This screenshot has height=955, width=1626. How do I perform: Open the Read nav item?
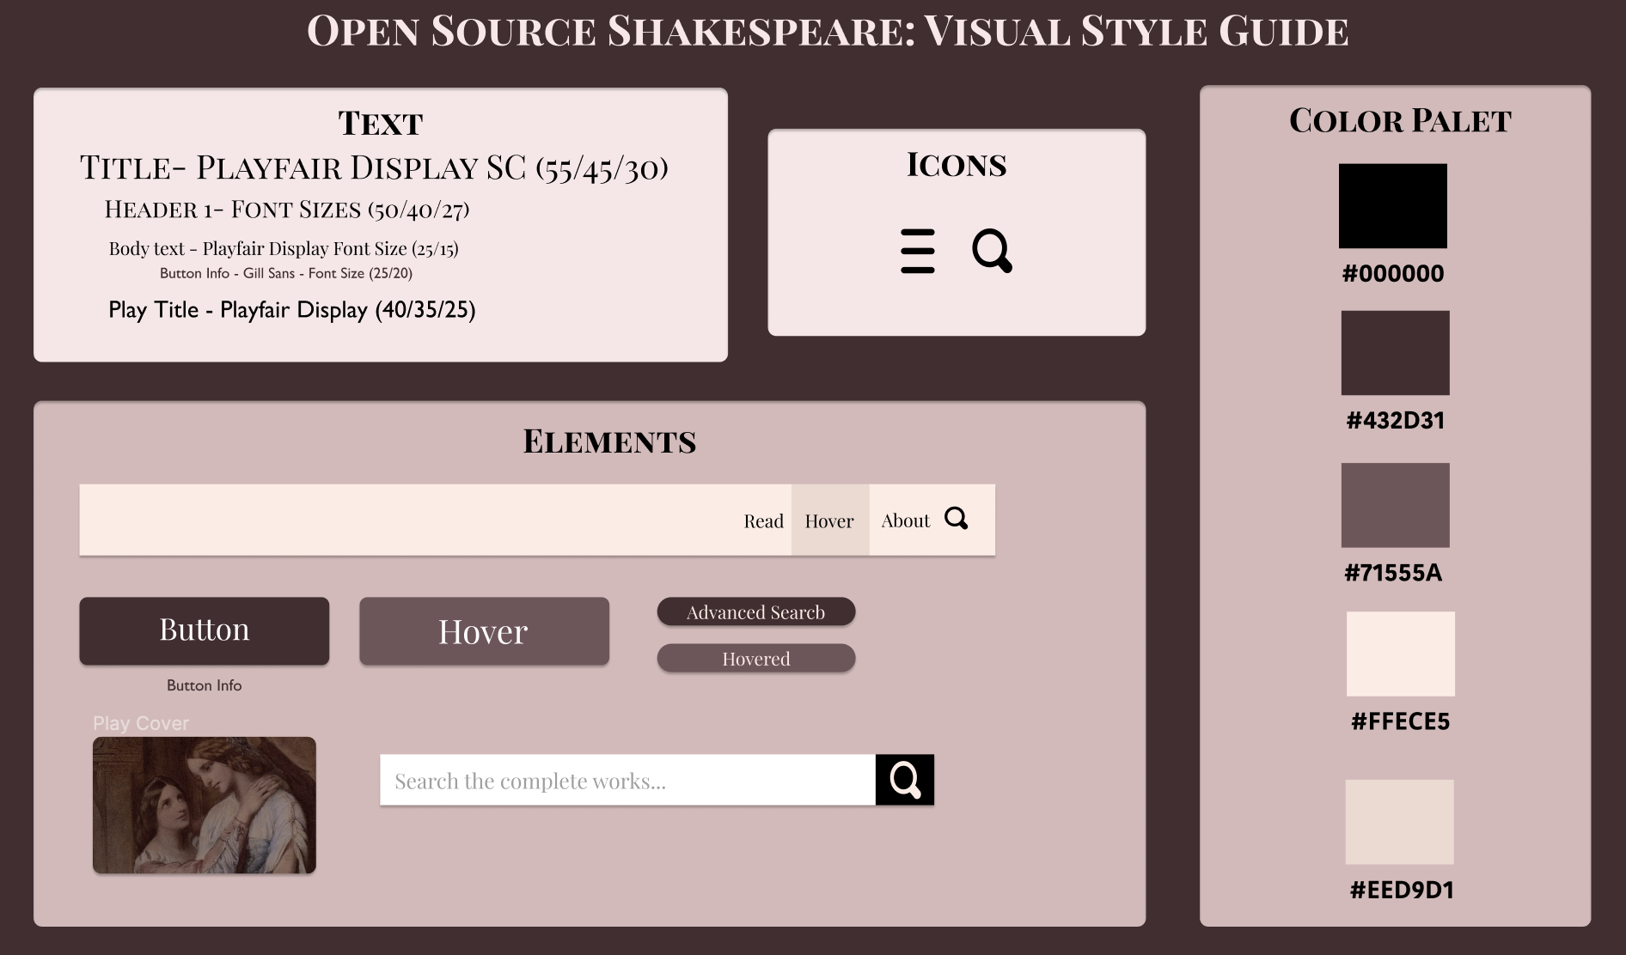[763, 520]
